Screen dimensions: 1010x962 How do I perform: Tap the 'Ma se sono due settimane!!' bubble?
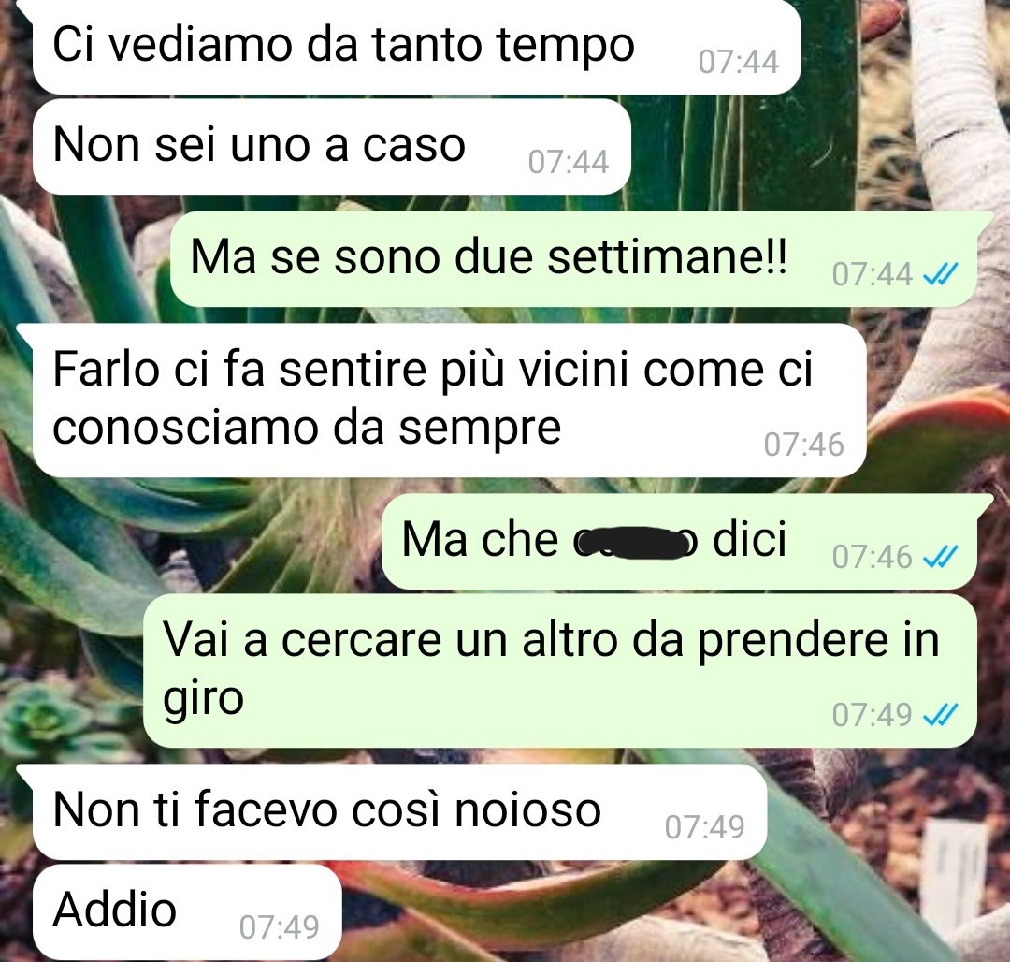(x=574, y=258)
